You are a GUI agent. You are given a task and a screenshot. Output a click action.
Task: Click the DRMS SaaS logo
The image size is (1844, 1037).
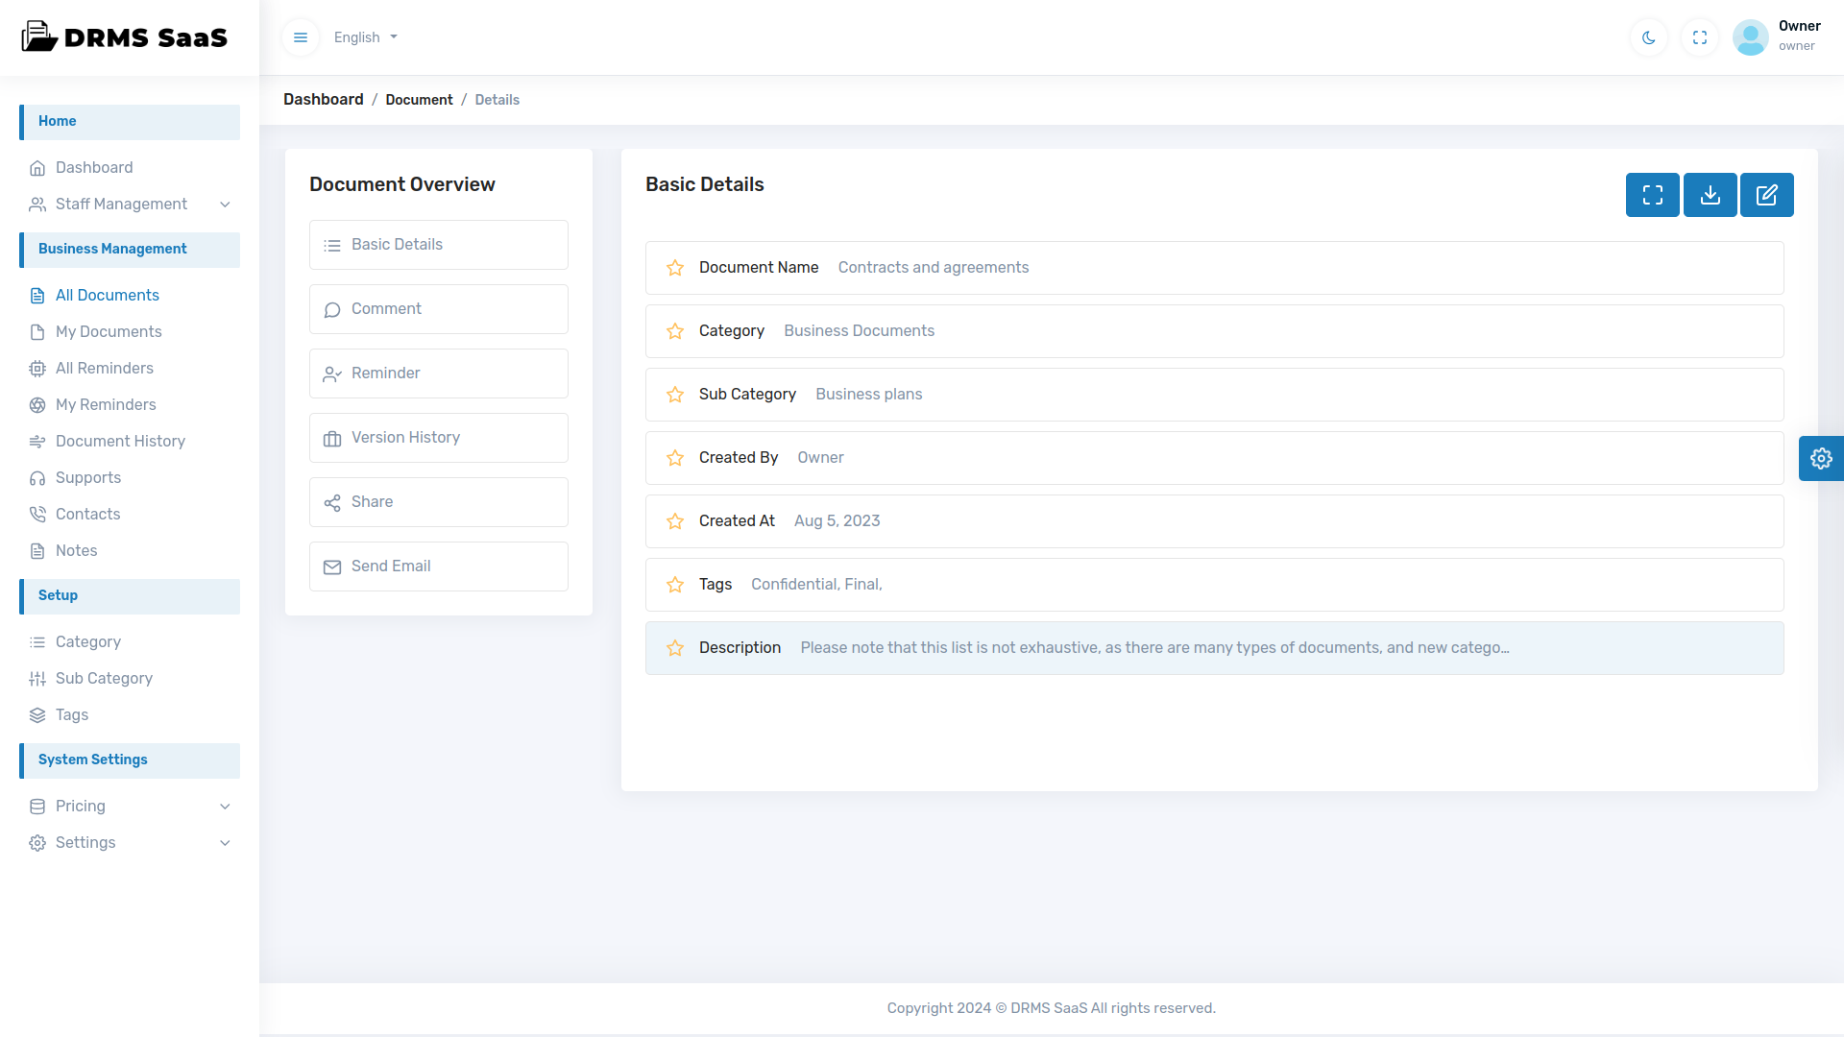125,37
